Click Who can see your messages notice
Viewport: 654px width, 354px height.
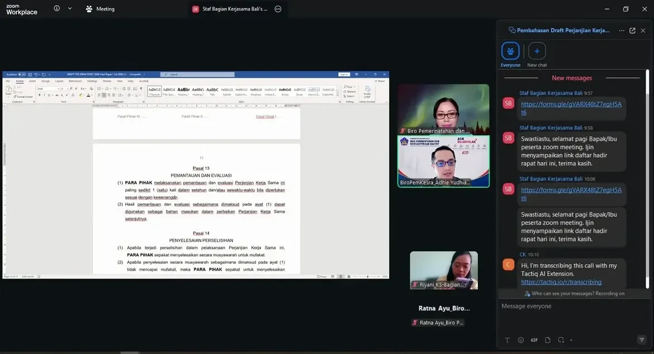coord(574,294)
